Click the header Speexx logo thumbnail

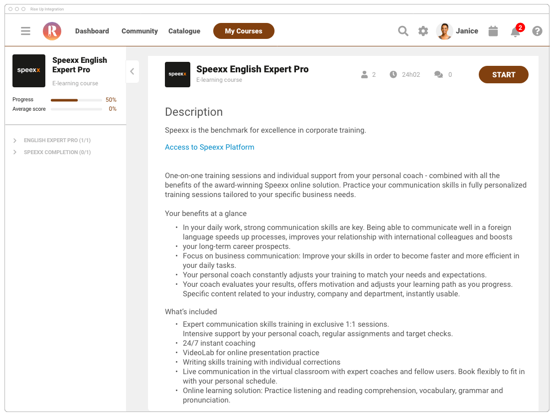177,74
